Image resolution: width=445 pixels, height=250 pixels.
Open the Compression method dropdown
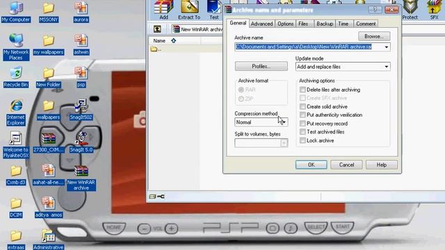[284, 122]
